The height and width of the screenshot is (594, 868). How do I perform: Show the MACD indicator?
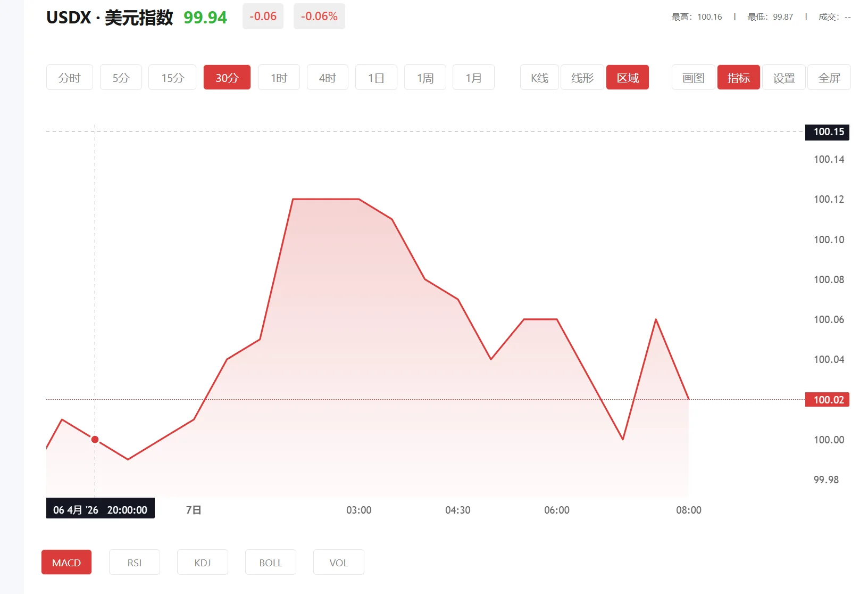66,562
